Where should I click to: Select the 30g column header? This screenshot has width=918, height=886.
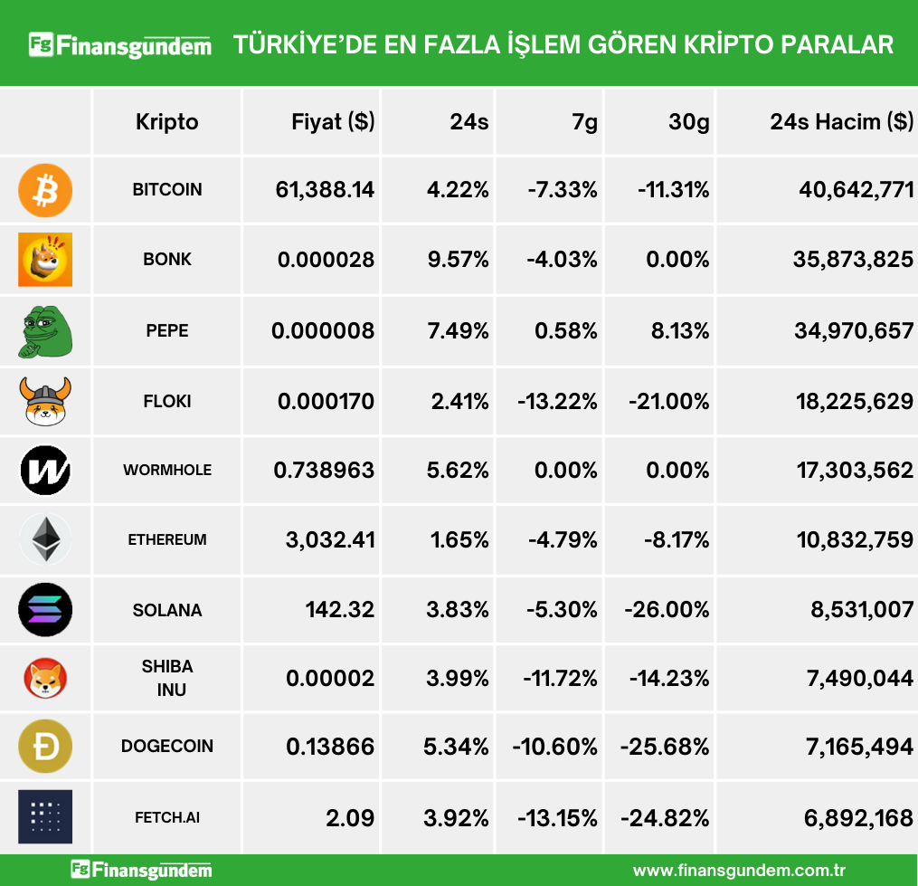[688, 122]
